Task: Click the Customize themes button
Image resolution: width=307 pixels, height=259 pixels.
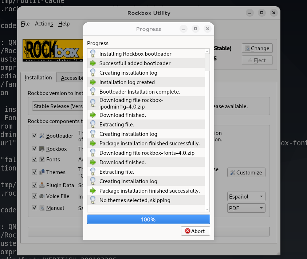Action: (x=246, y=173)
